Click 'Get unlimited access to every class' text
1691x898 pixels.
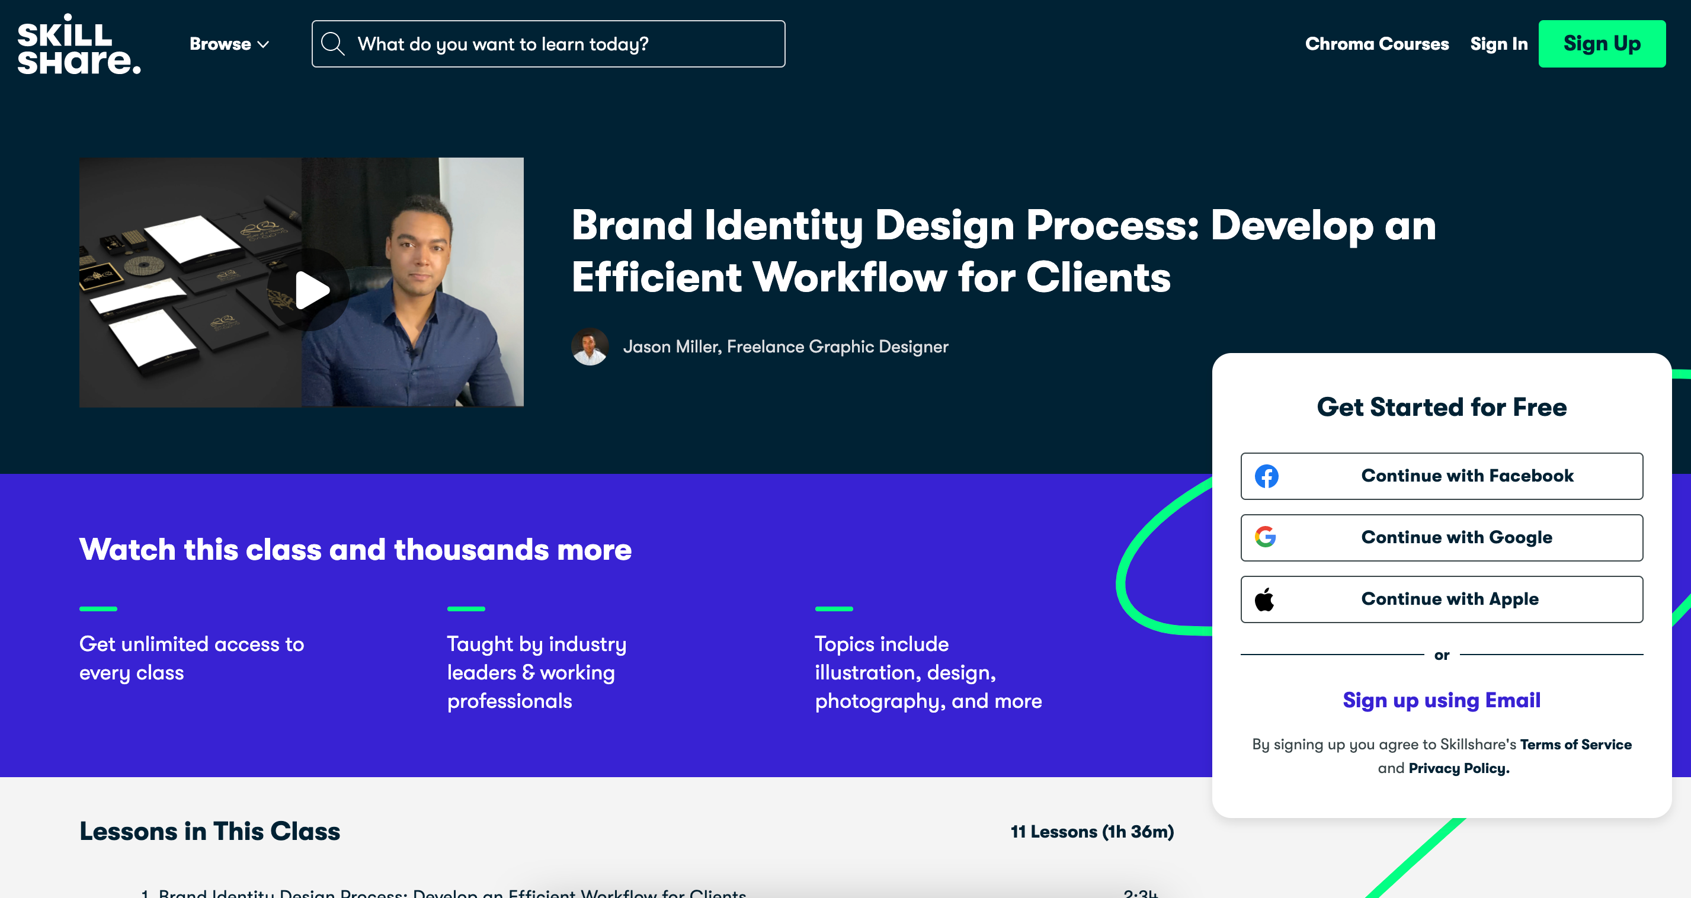click(192, 659)
